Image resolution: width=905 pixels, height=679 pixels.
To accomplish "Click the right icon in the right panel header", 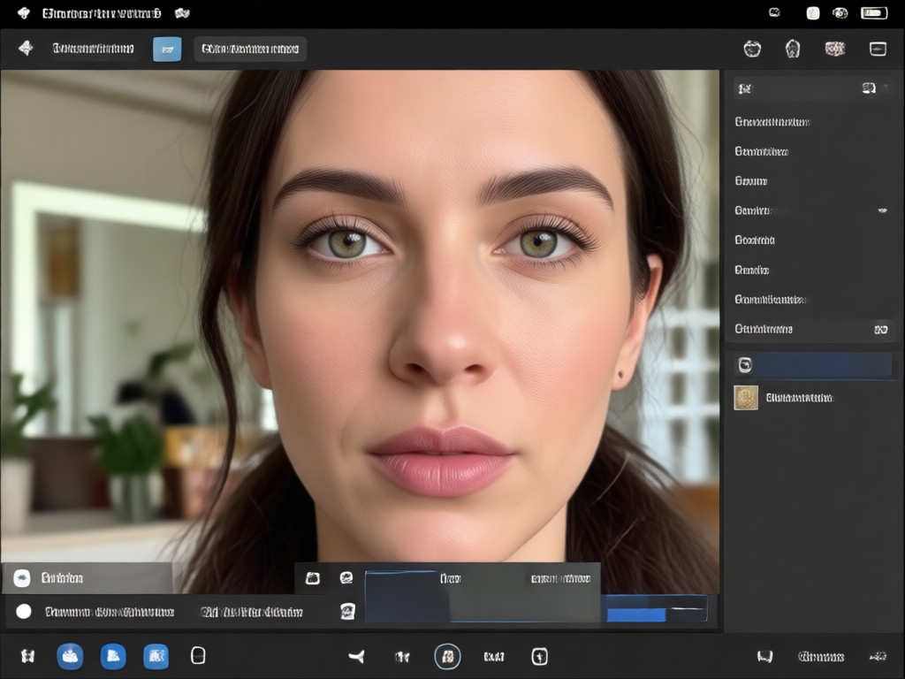I will 869,88.
